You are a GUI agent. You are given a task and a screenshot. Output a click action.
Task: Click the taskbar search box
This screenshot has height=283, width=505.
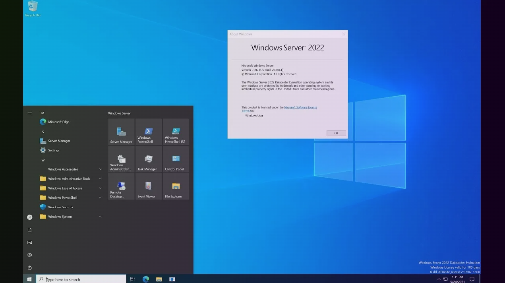(x=81, y=279)
